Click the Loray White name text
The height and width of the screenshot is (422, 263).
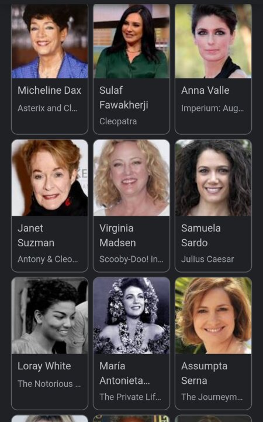44,366
